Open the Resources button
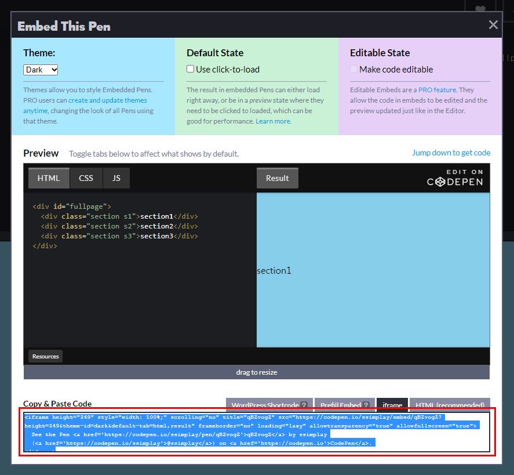 46,356
